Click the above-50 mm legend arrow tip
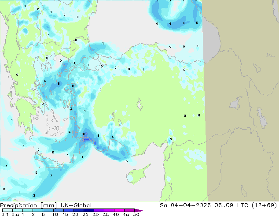Image resolution: width=279 pixels, height=216 pixels. (x=139, y=210)
